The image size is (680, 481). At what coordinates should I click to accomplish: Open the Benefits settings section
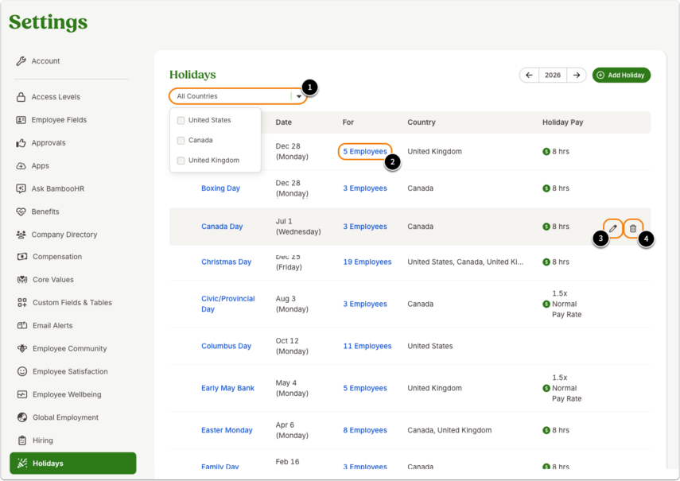pos(45,211)
